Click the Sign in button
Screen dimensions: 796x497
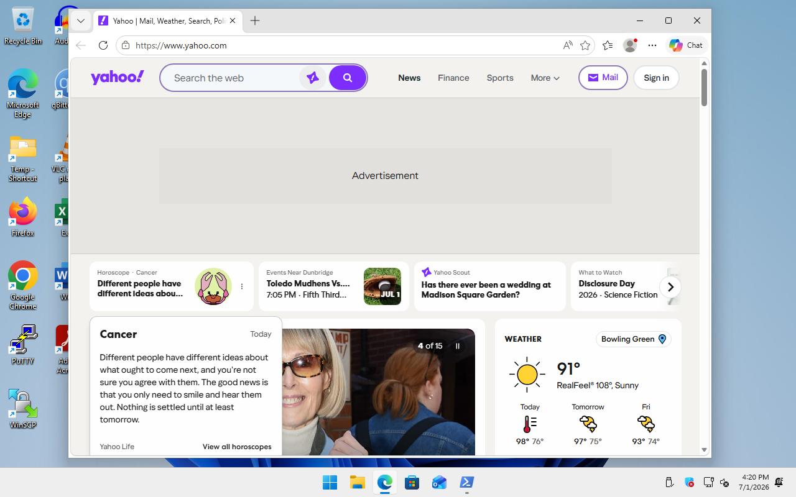[656, 78]
